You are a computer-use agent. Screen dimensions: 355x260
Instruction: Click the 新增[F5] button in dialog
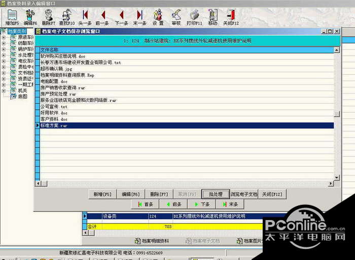coord(102,194)
